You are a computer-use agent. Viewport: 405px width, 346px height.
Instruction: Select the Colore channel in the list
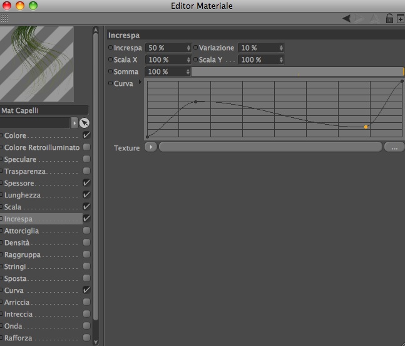click(x=15, y=135)
